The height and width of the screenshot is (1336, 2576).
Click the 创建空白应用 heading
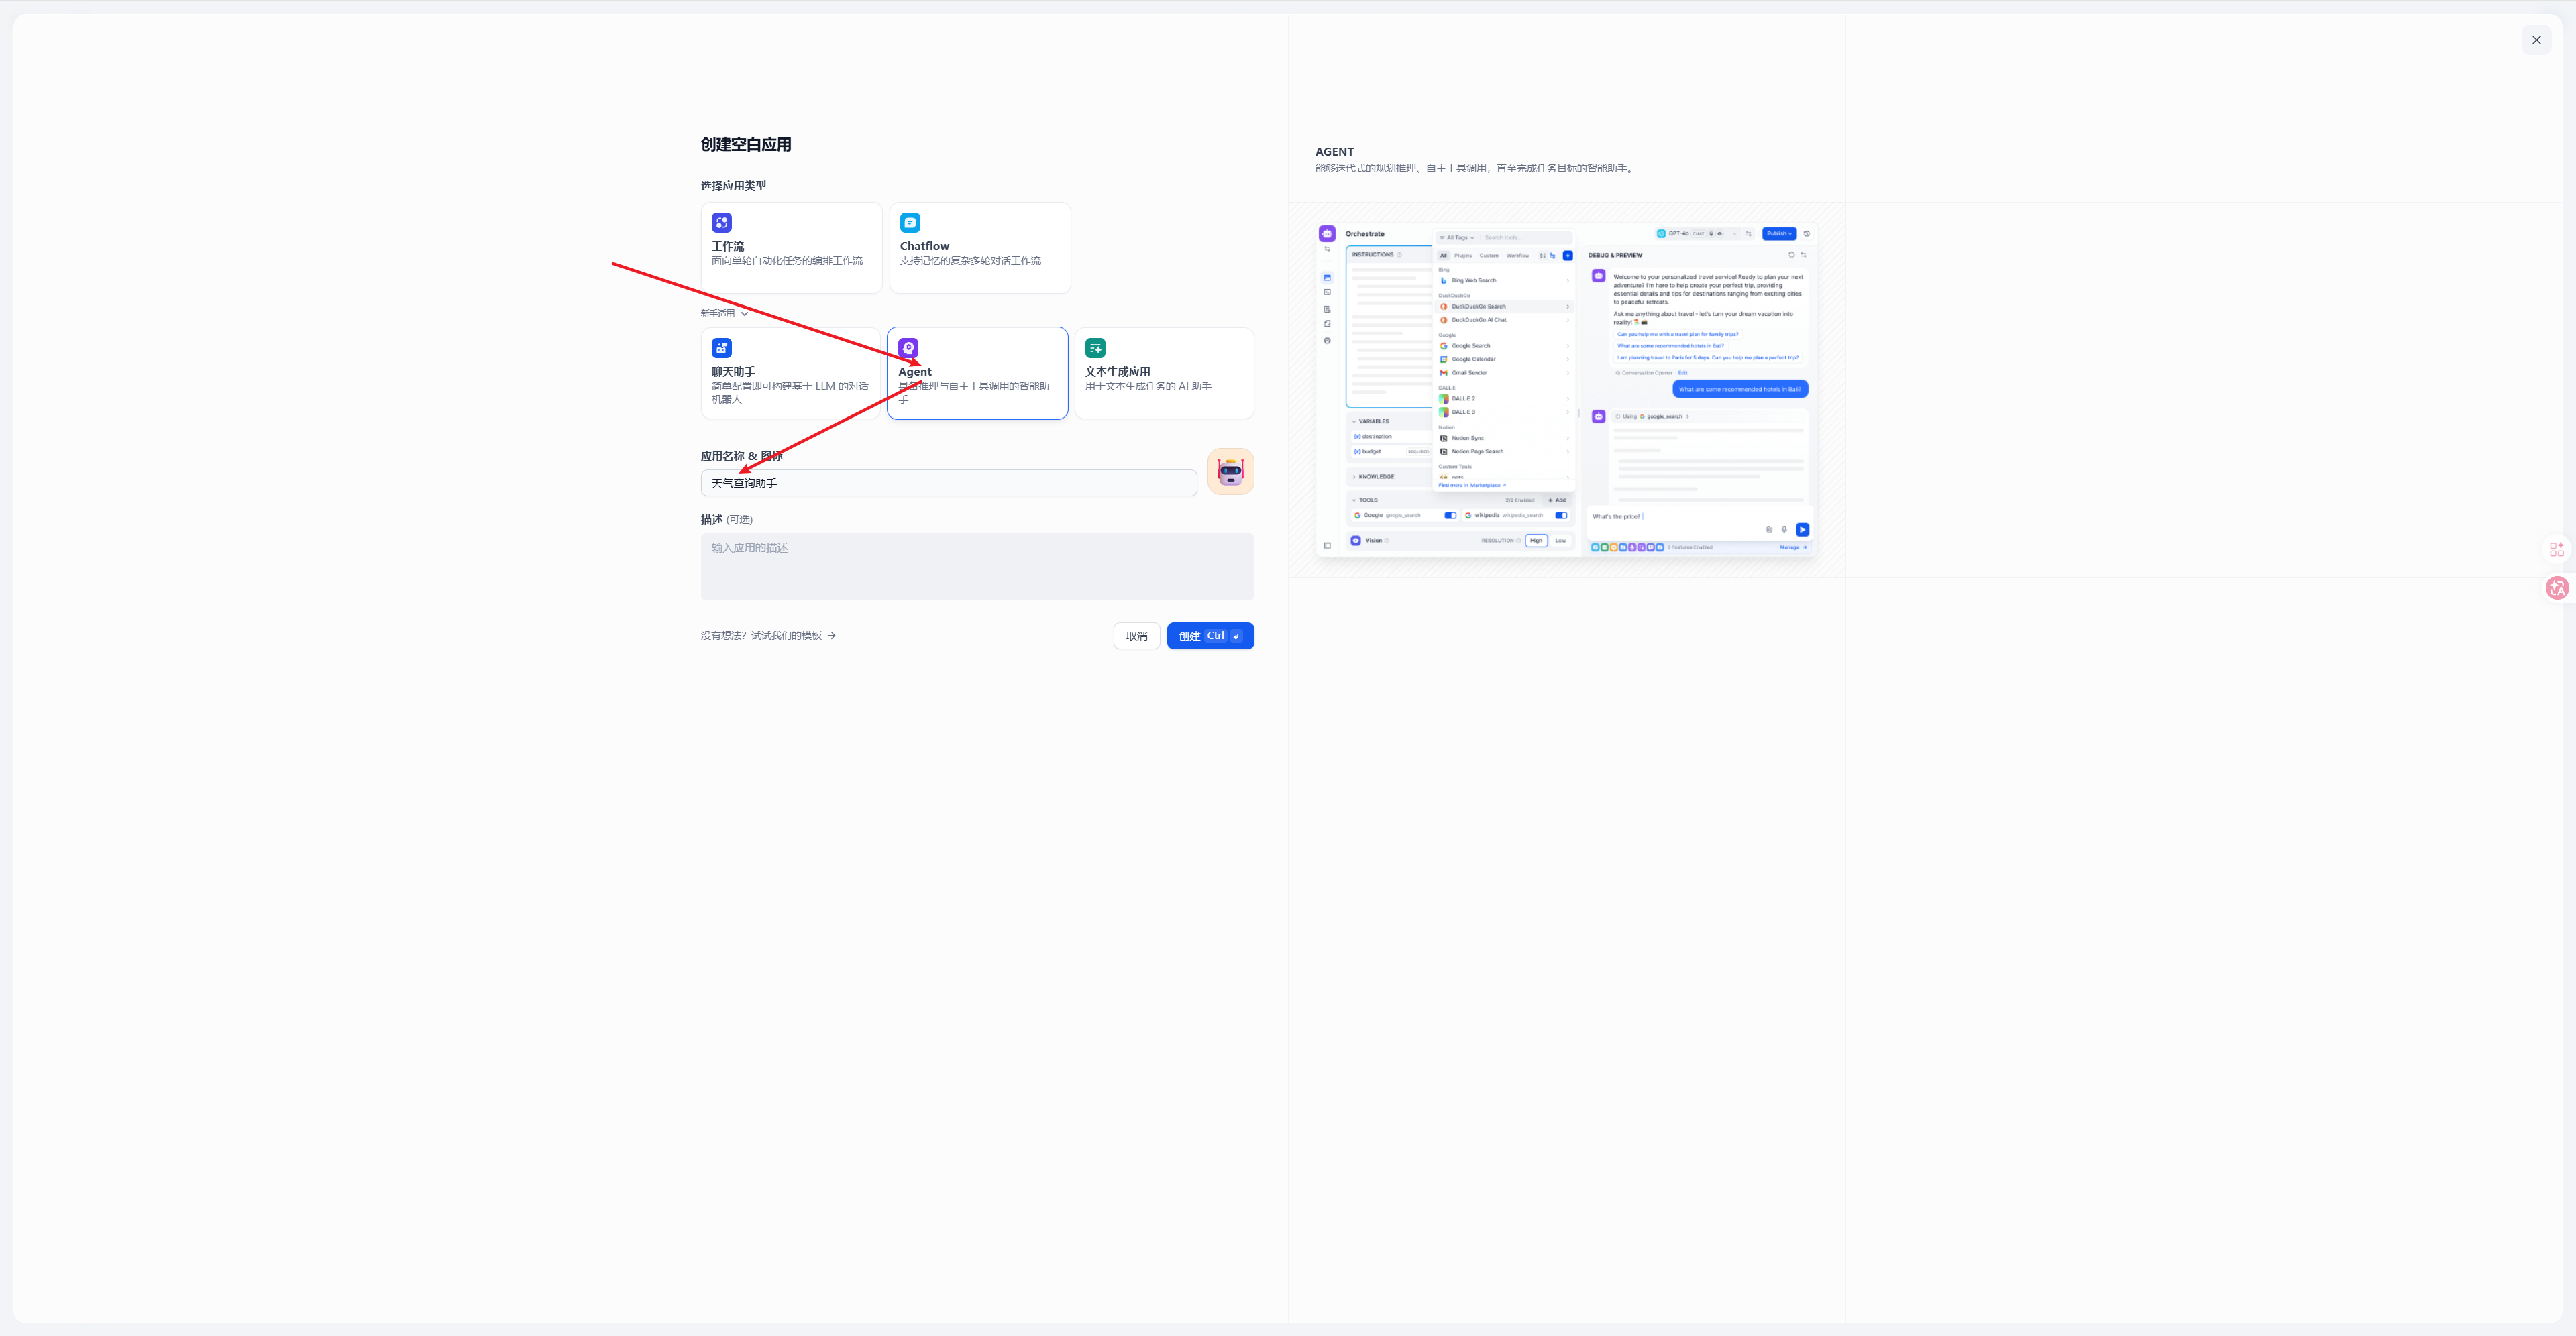746,144
